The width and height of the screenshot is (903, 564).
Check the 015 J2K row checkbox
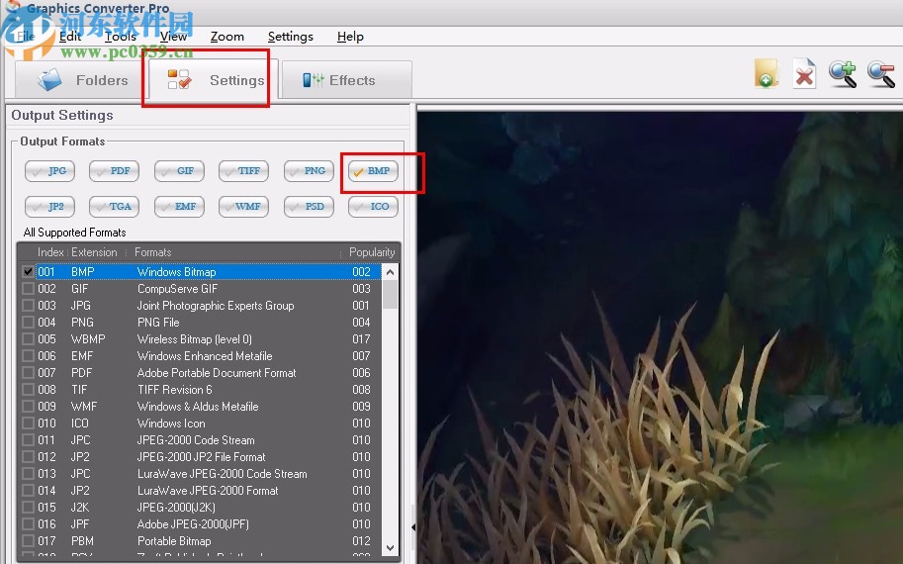coord(28,508)
